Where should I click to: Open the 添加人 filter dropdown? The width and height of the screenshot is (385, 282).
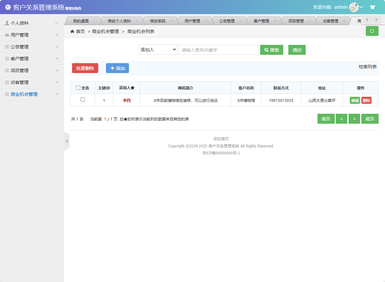[x=158, y=50]
